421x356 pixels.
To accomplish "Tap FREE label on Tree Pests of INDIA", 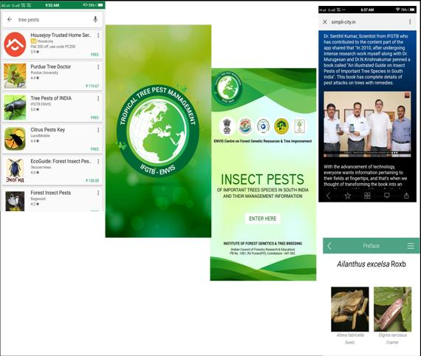I will point(95,117).
